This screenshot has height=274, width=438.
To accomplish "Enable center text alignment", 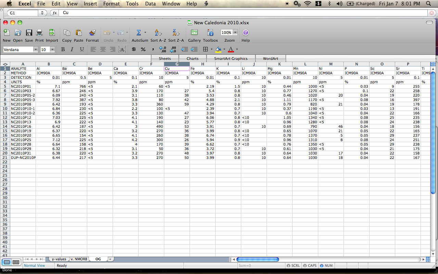I will click(x=103, y=49).
